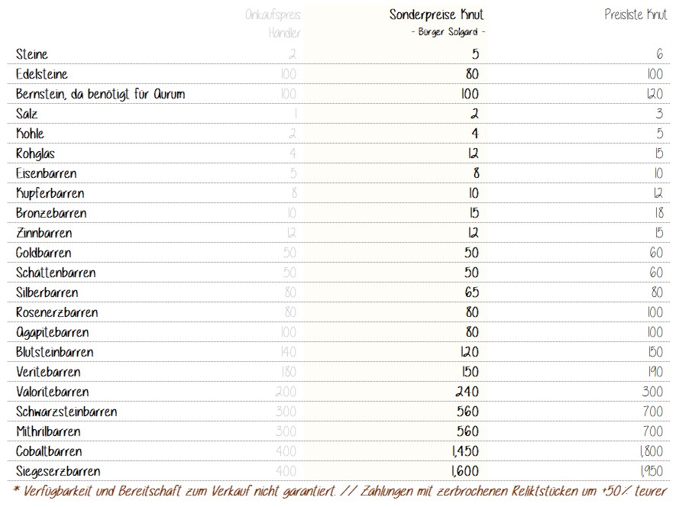Select the "Siegeserzbarren" row label

click(58, 471)
